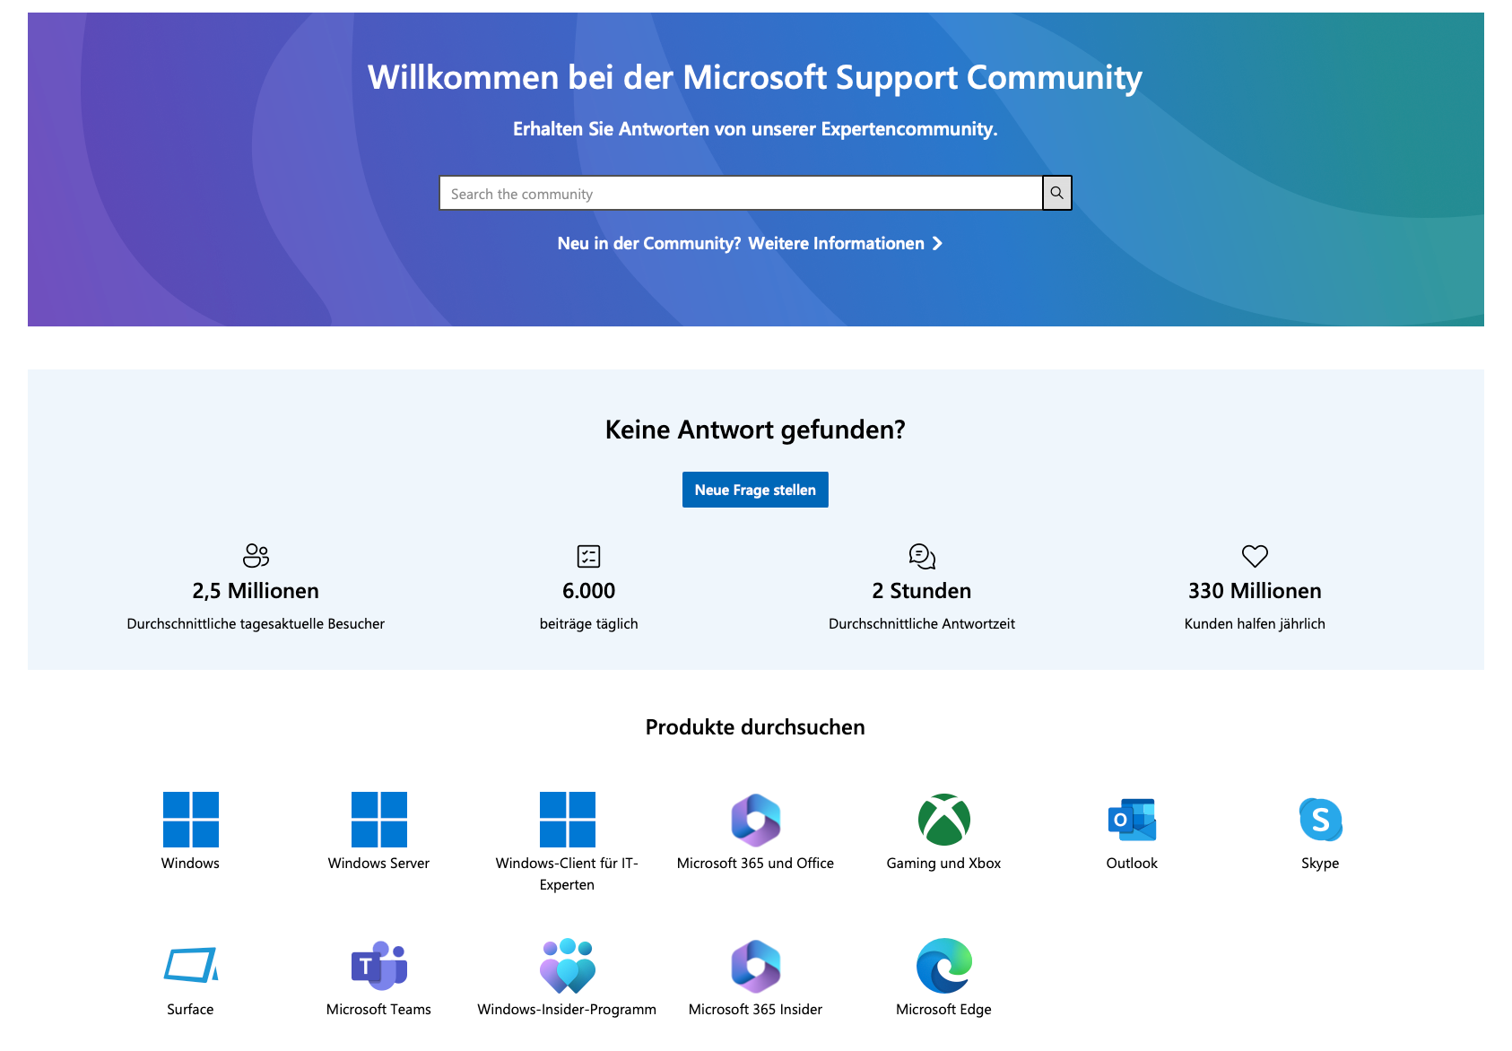Click the Microsoft 365 Insider label
The image size is (1512, 1051).
coord(755,1009)
